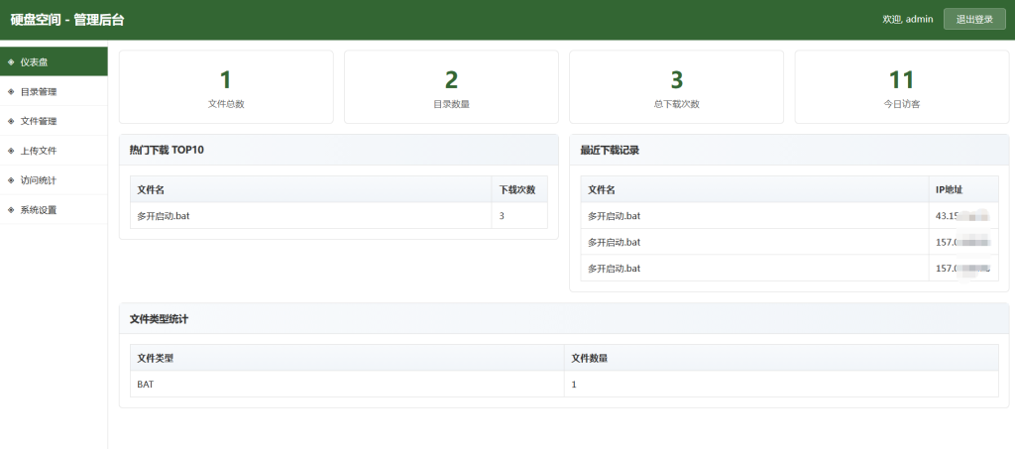Open the 目录管理 sidebar menu item

pos(39,91)
